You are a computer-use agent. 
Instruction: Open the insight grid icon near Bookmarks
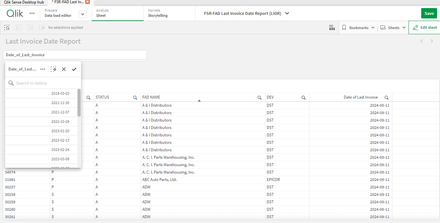point(332,27)
